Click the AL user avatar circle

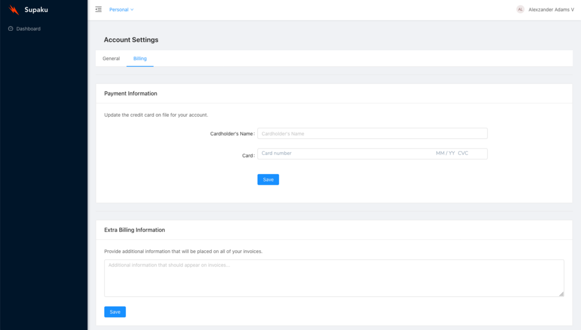(x=520, y=10)
